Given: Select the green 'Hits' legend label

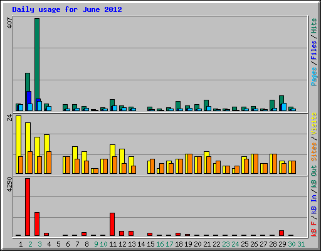Looking at the screenshot, I should pyautogui.click(x=313, y=26).
